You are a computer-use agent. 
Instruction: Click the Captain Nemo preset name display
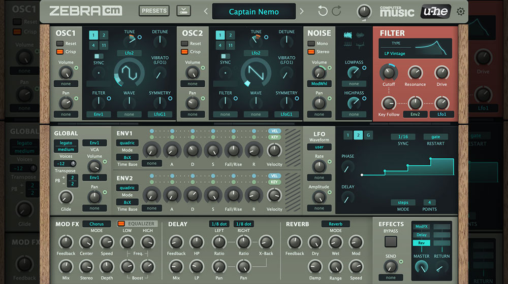point(253,12)
